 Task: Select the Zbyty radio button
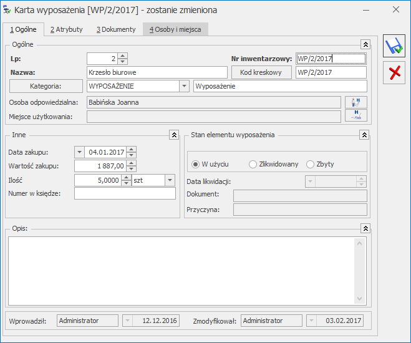[x=310, y=164]
